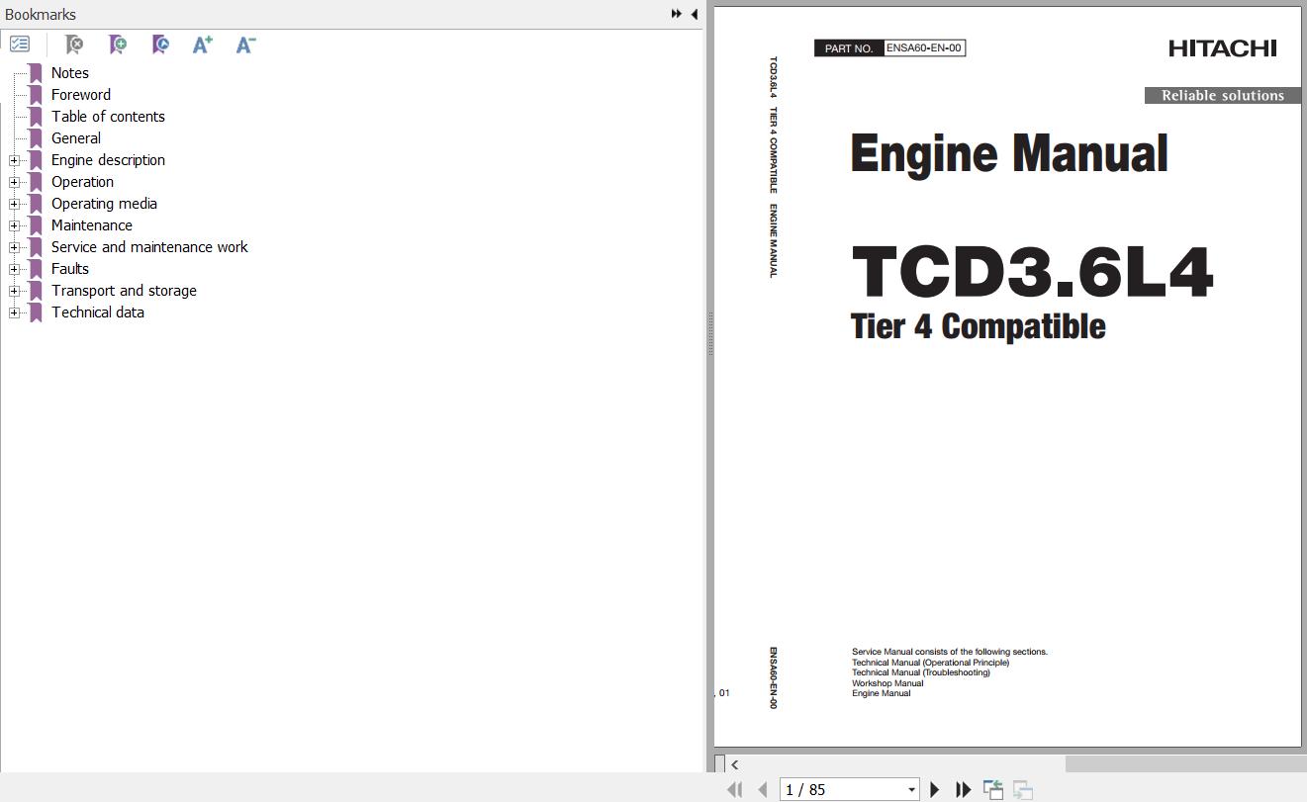Click the previous view icon
Screen dimensions: 1307x802
tap(993, 789)
